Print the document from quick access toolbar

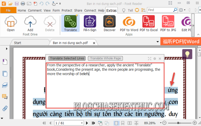coord(23,4)
